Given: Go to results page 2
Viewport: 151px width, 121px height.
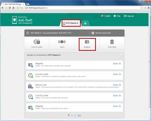Looking at the screenshot, I should [x=72, y=115].
